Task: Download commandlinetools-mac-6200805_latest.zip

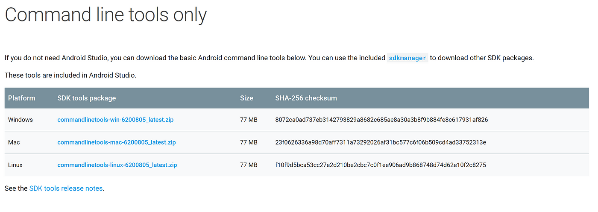Action: [117, 142]
